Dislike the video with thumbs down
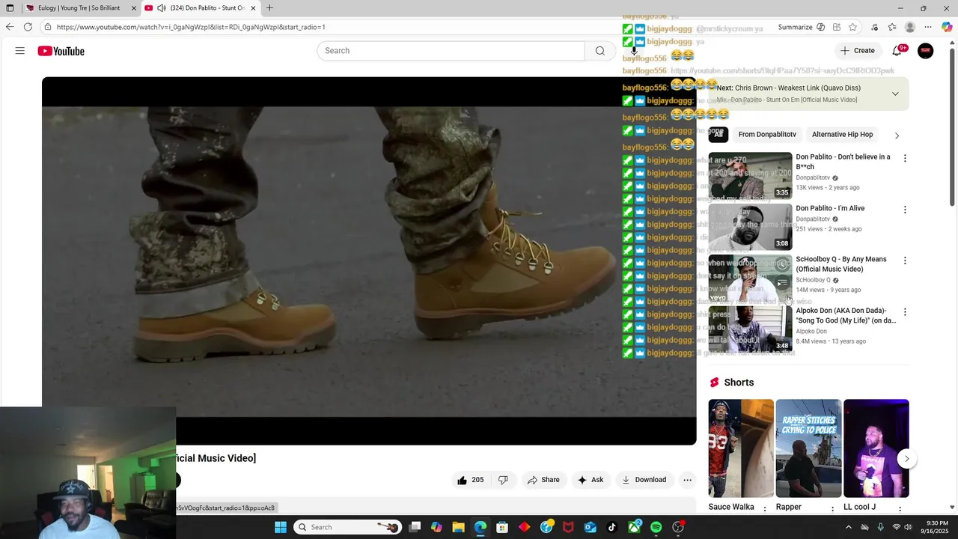The image size is (958, 539). click(x=503, y=480)
